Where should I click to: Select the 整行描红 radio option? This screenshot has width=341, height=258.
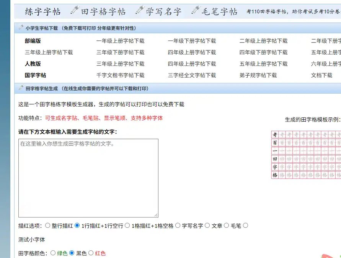click(47, 226)
